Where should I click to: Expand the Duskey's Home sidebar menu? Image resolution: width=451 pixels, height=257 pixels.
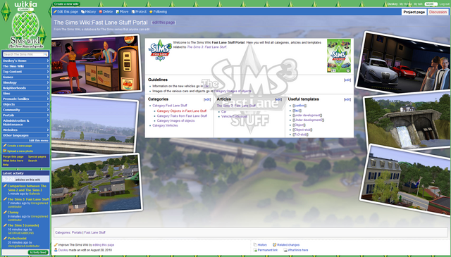25,61
